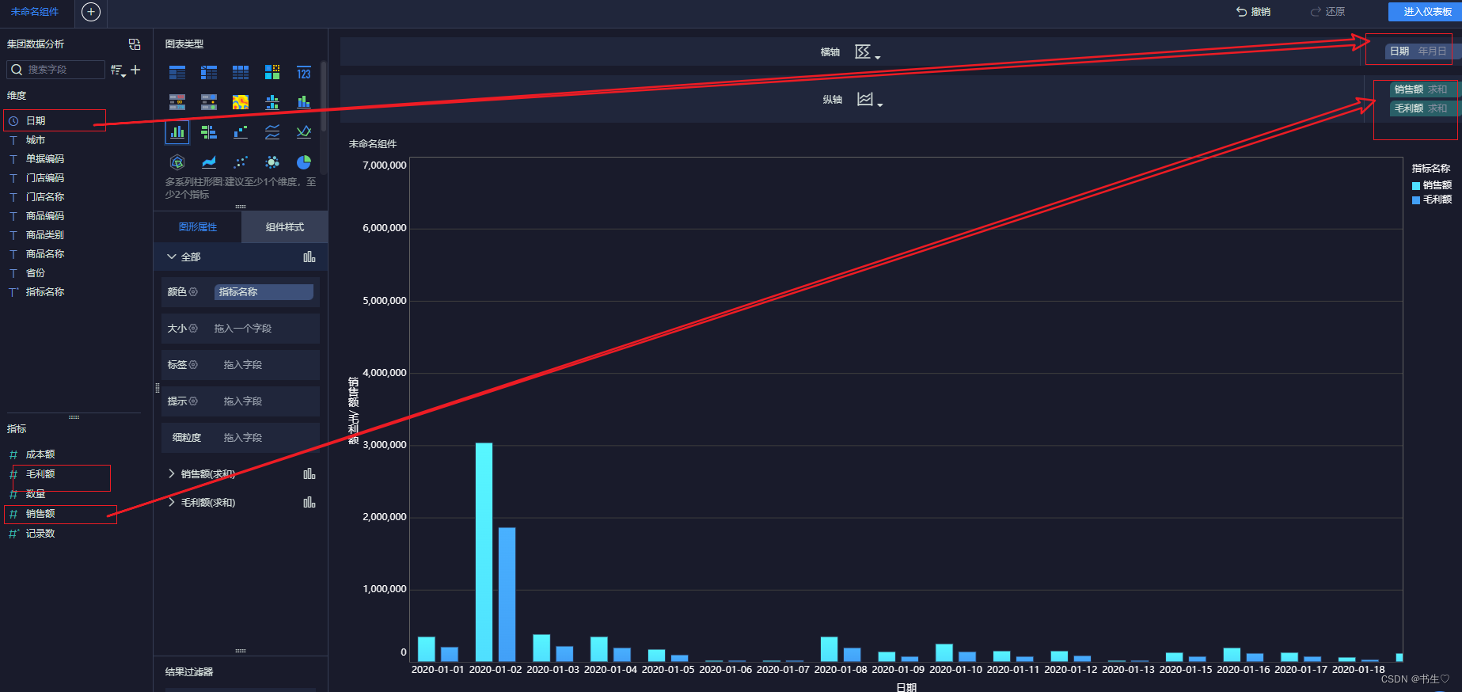Open the 横轴 axis settings dropdown
This screenshot has height=692, width=1462.
coord(868,52)
